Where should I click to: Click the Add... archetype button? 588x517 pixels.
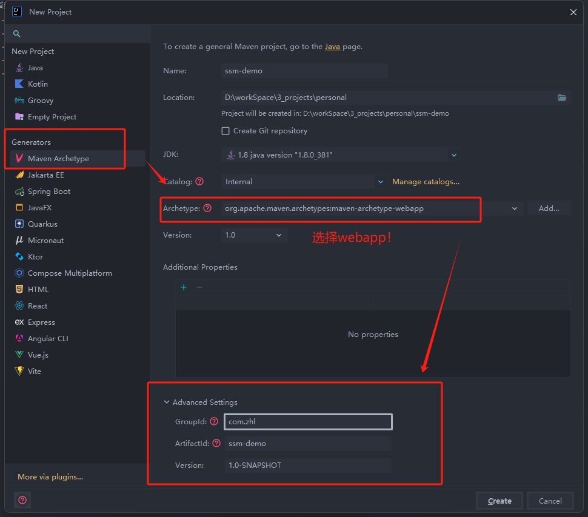pyautogui.click(x=549, y=208)
